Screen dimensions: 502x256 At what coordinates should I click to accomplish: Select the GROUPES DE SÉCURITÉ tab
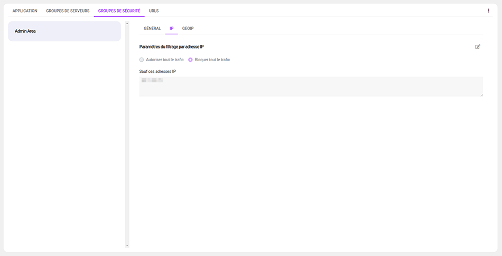point(119,11)
